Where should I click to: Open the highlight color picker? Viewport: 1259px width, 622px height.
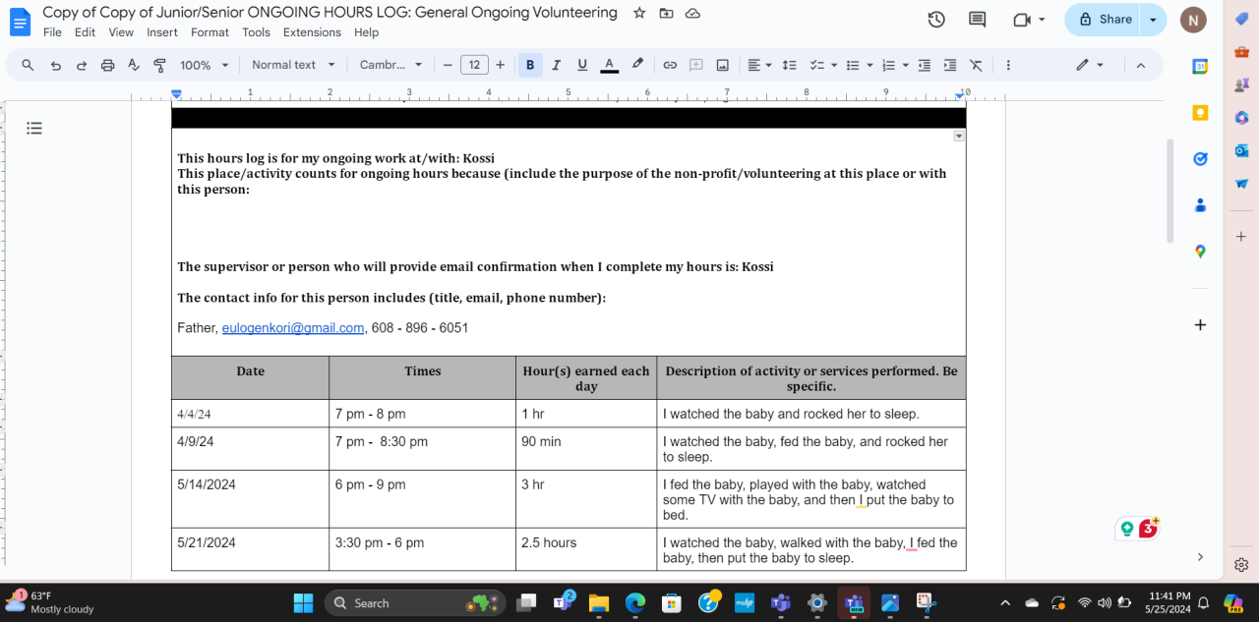point(637,65)
